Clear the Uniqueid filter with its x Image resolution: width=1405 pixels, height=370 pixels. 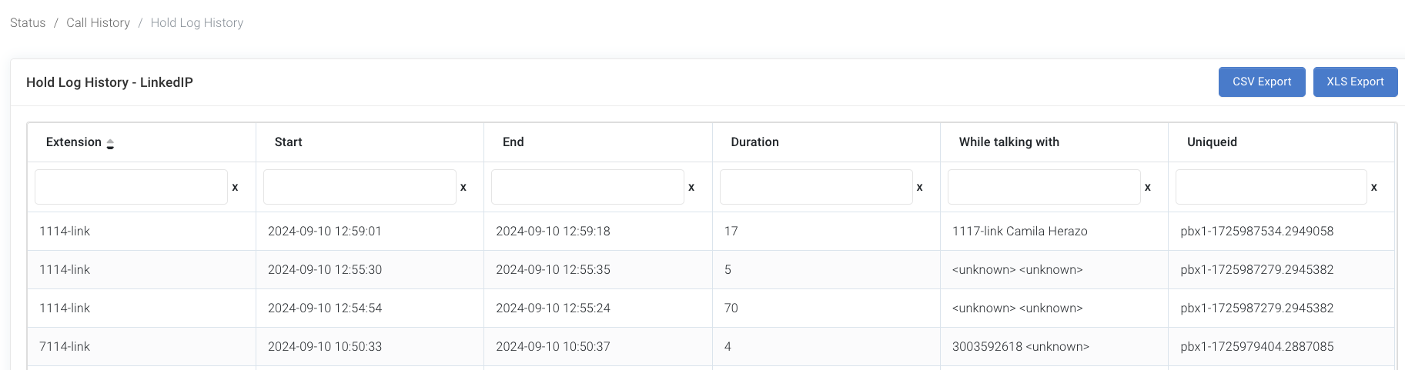(1373, 187)
